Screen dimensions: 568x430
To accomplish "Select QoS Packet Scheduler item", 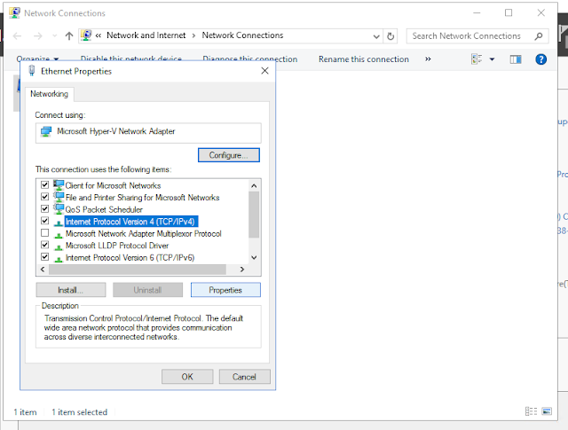I will pos(104,209).
